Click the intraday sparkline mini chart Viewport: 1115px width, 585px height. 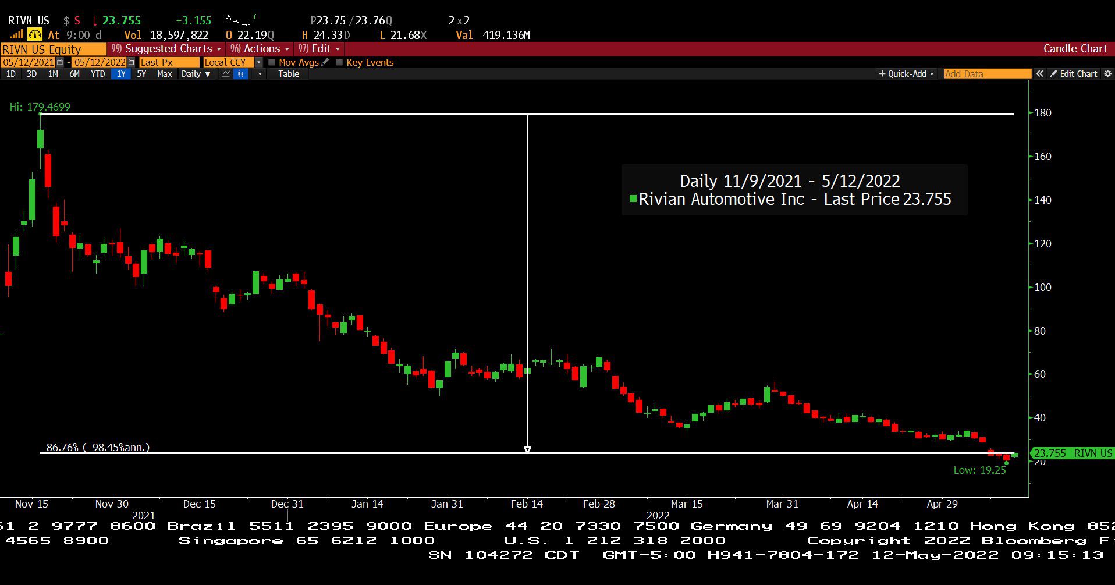[x=240, y=22]
